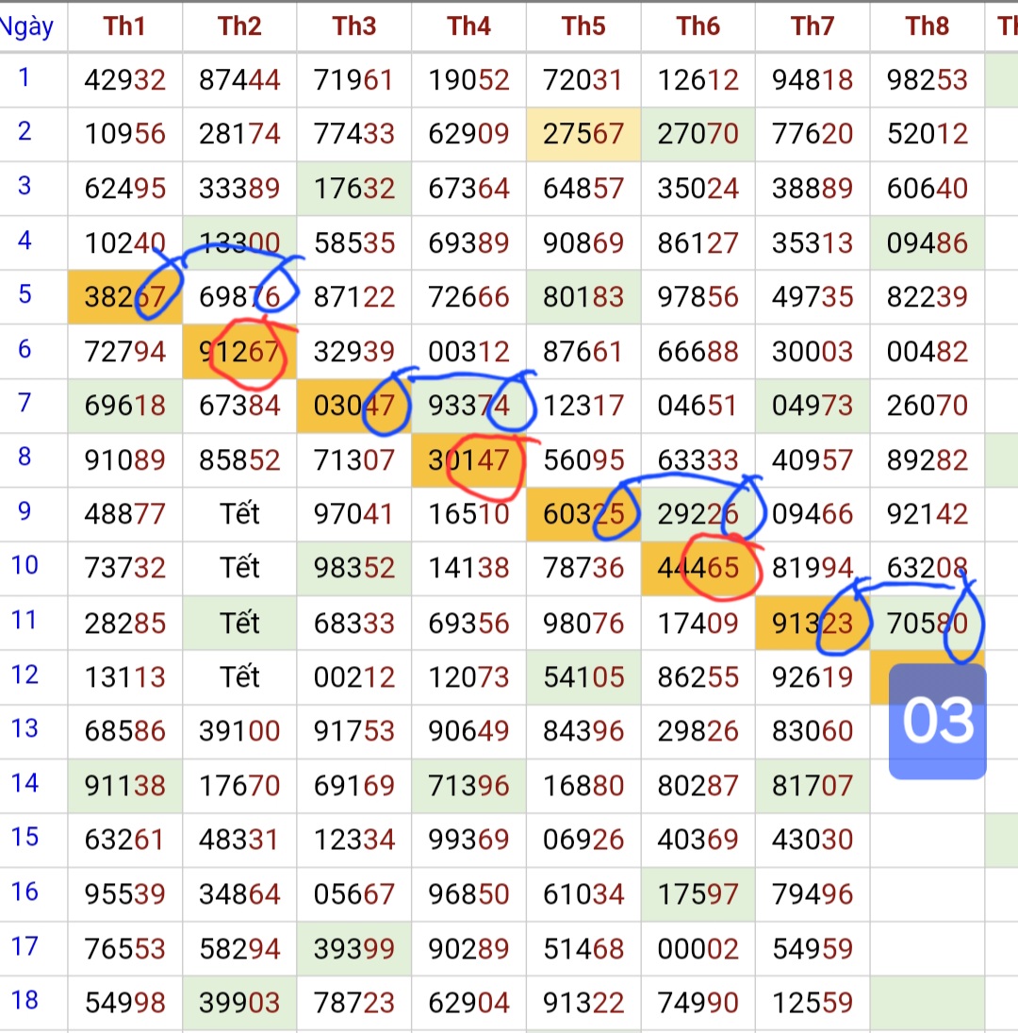Select the value 71961

point(353,80)
